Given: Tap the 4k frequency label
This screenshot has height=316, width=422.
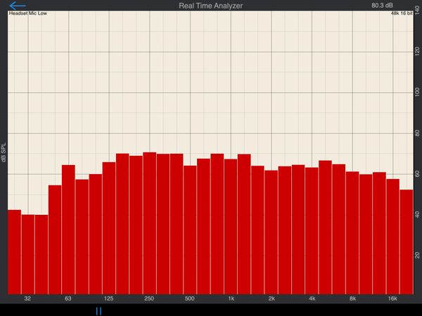Looking at the screenshot, I should tap(312, 299).
